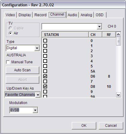Confirm settings with the OK button
The width and height of the screenshot is (126, 134).
[x=84, y=126]
